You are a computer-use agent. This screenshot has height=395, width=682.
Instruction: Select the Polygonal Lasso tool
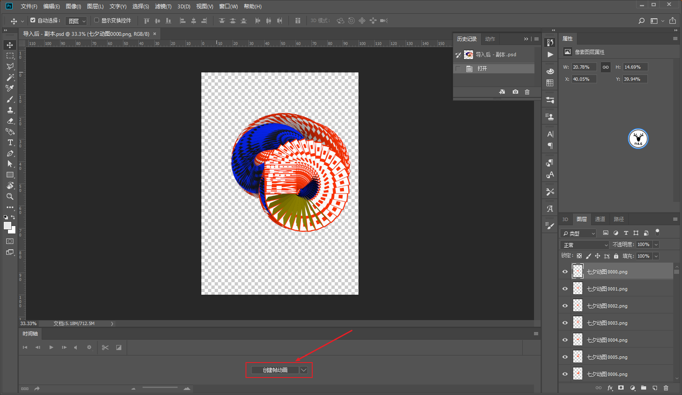coord(10,67)
